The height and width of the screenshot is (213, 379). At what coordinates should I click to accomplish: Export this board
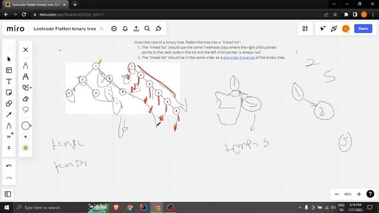tap(136, 28)
